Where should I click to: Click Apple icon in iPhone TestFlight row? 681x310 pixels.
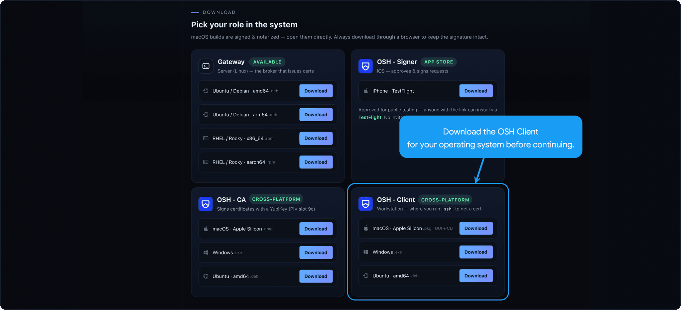click(366, 91)
